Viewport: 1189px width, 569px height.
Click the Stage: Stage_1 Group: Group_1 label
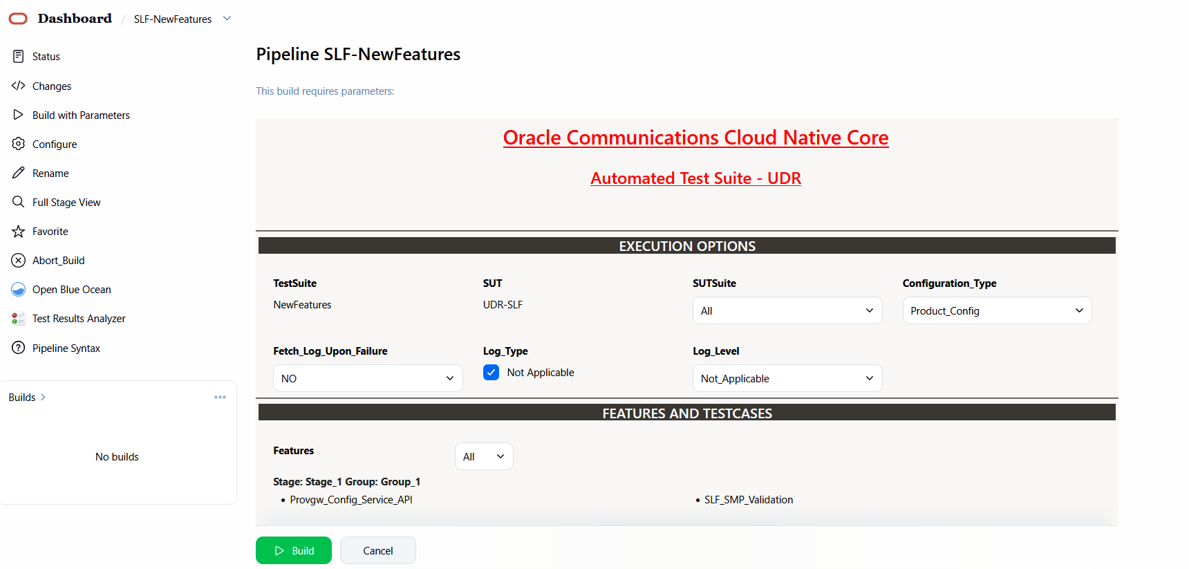[347, 482]
